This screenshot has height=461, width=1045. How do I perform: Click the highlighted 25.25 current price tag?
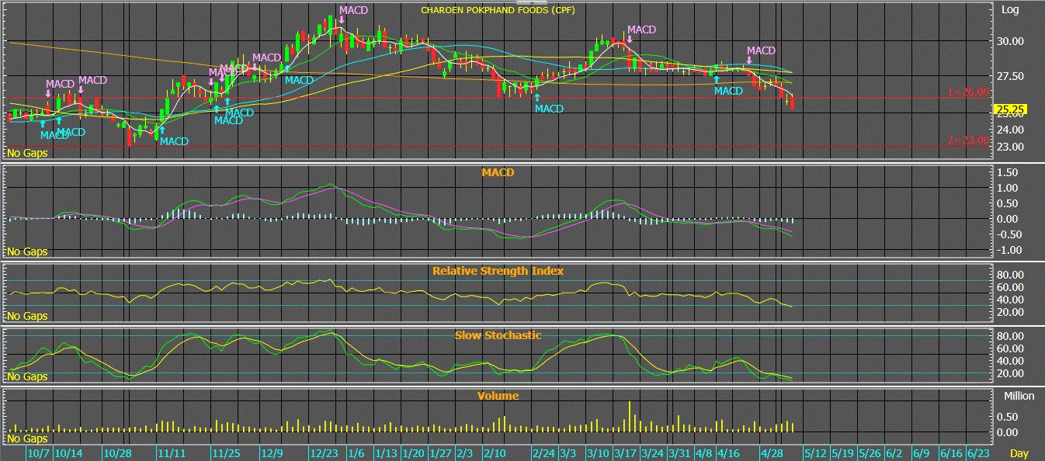(x=1011, y=109)
